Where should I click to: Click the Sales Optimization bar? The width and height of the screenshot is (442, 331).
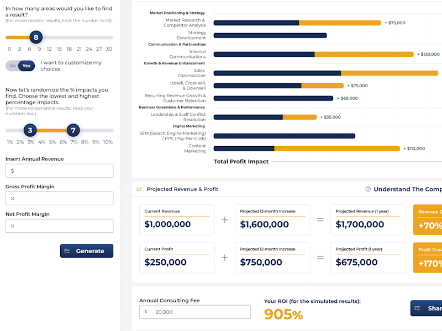point(326,73)
